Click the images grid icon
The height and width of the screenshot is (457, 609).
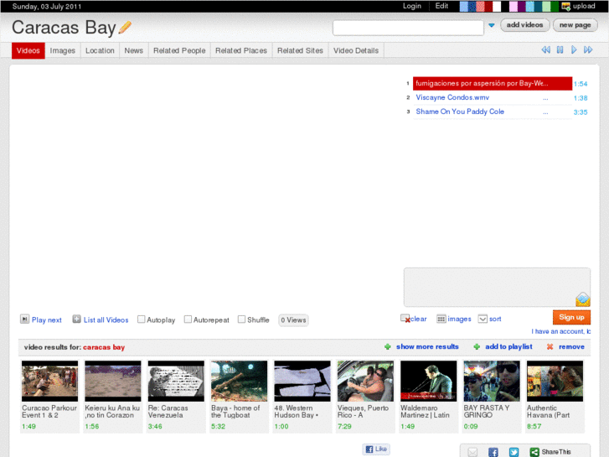(441, 319)
